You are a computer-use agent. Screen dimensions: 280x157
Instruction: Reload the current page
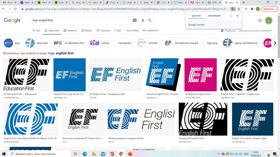(x=15, y=9)
